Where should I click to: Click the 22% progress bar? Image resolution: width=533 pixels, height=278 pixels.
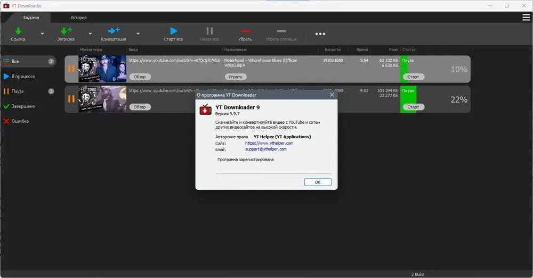435,99
